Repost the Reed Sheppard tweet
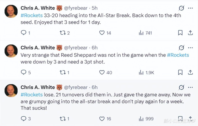 tap(63, 72)
